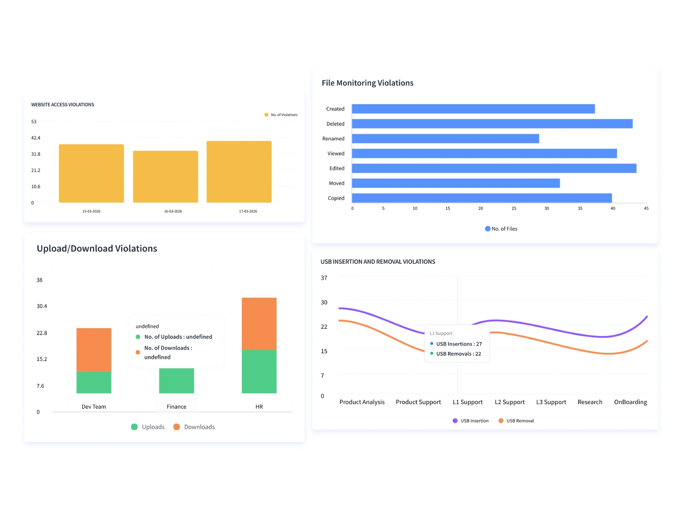Click the "OnBoarding" axis label
This screenshot has height=509, width=682.
(630, 402)
